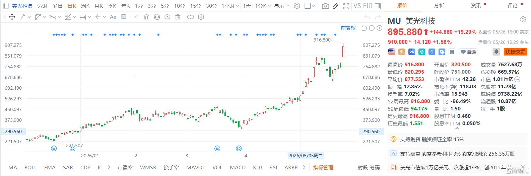
Task: Click the overlapping circles link icon
Action: 190,17
